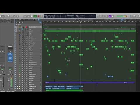Mute the Piano track
Viewport: 140px width, 105px height.
[x=23, y=37]
